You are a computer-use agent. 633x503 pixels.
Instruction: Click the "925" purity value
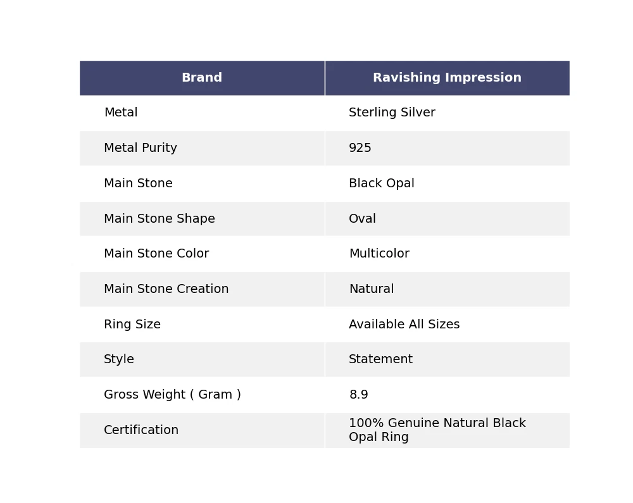(360, 148)
